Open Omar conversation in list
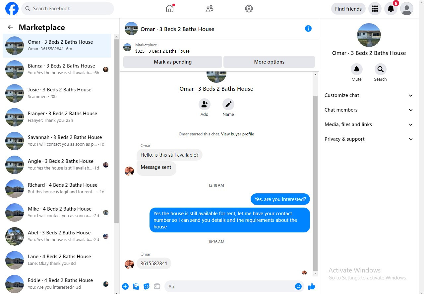Image resolution: width=424 pixels, height=294 pixels. pos(57,46)
